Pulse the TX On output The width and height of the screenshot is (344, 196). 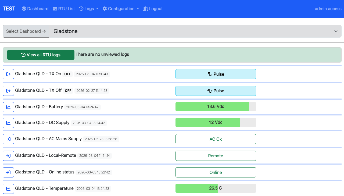coord(216,74)
